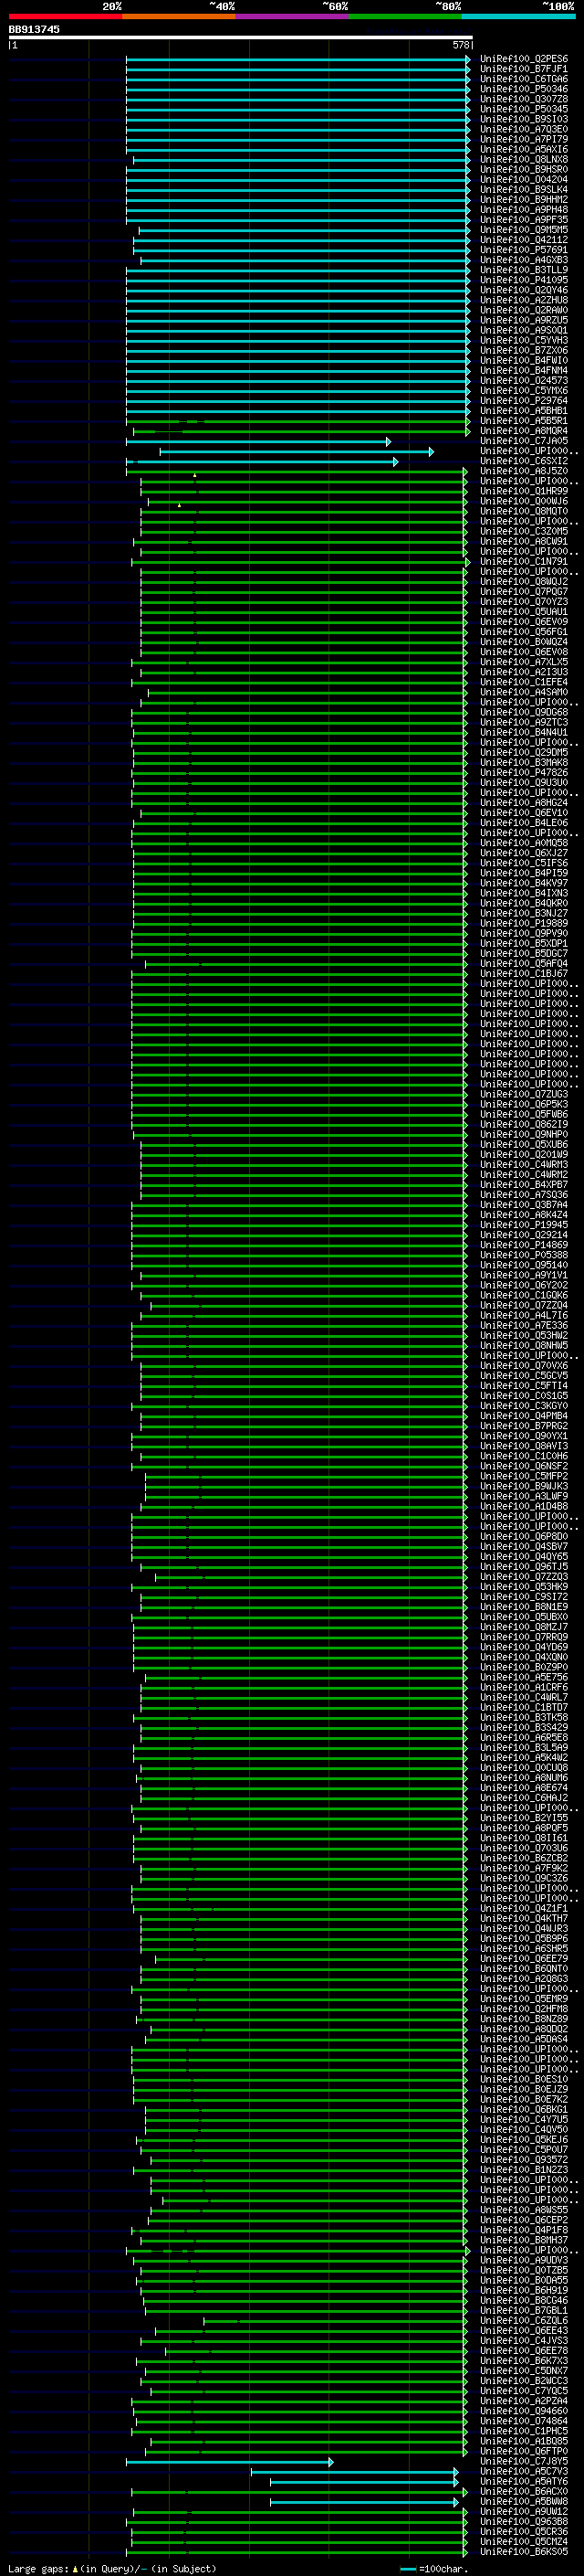Open hit UniRef100_B7FJF1
This screenshot has height=2576, width=584.
pos(524,69)
